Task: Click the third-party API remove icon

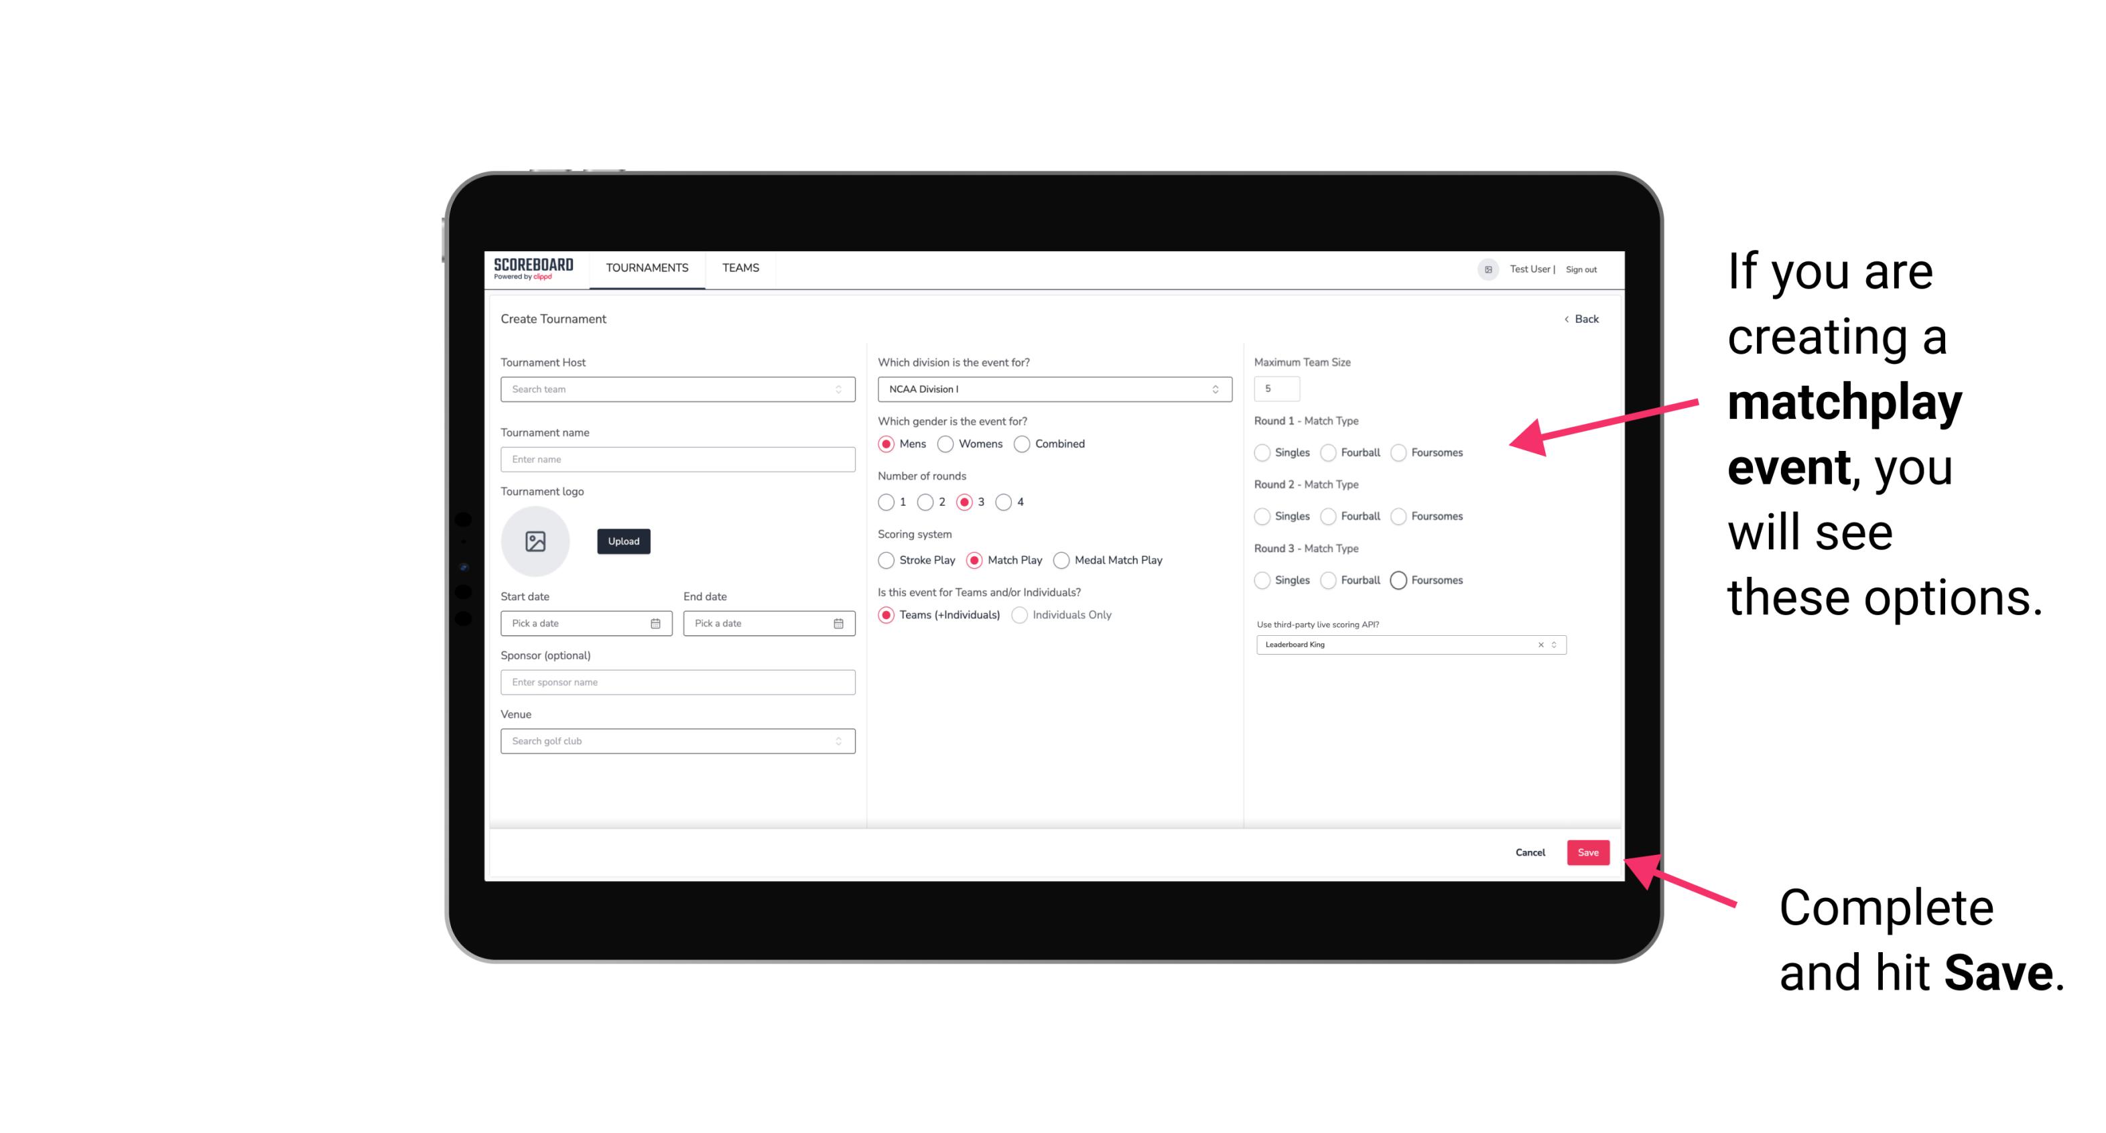Action: tap(1541, 645)
